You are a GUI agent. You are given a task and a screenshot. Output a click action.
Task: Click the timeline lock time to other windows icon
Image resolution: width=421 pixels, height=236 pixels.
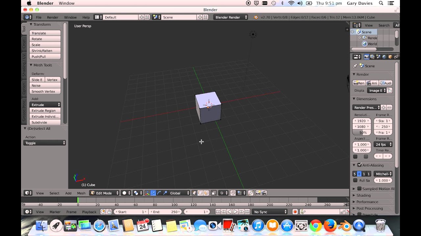pos(109,212)
